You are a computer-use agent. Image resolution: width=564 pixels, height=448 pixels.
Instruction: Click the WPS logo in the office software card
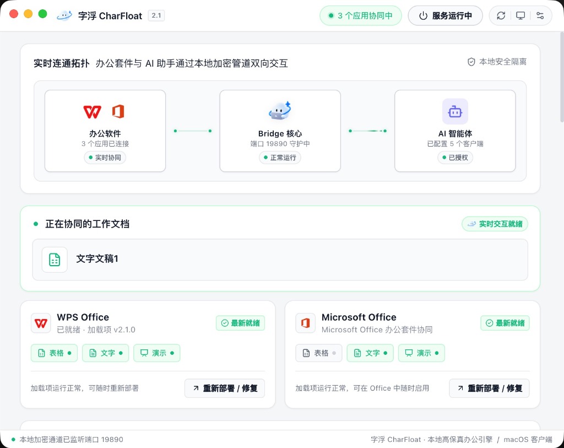tap(92, 111)
